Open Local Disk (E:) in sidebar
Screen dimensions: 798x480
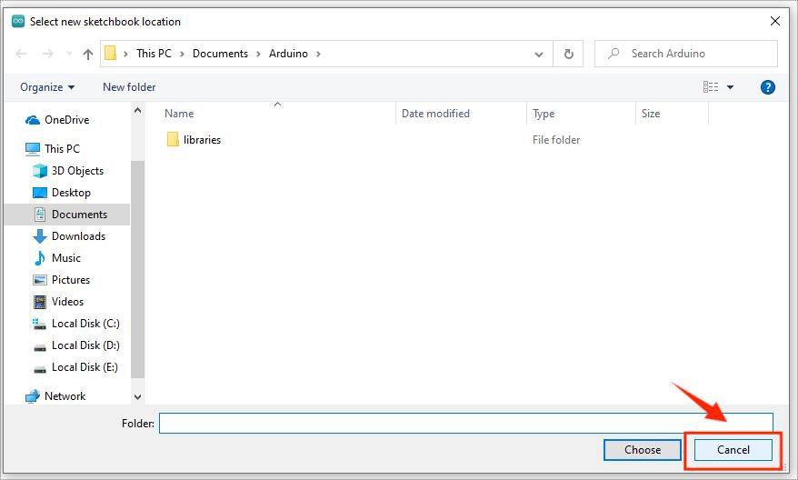pos(85,367)
